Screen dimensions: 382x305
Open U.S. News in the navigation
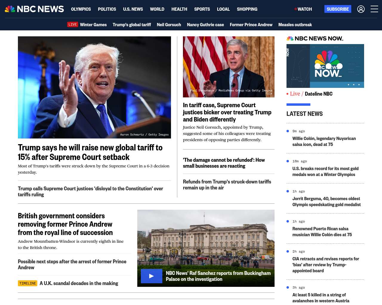(133, 9)
